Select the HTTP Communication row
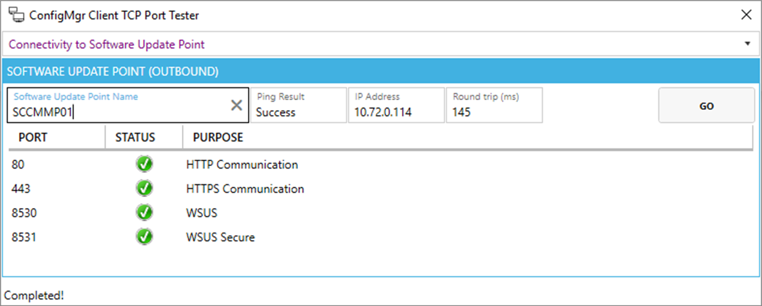Viewport: 762px width, 306px height. (x=242, y=164)
